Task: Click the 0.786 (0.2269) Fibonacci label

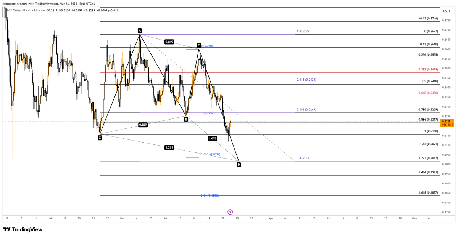Action: coord(428,110)
